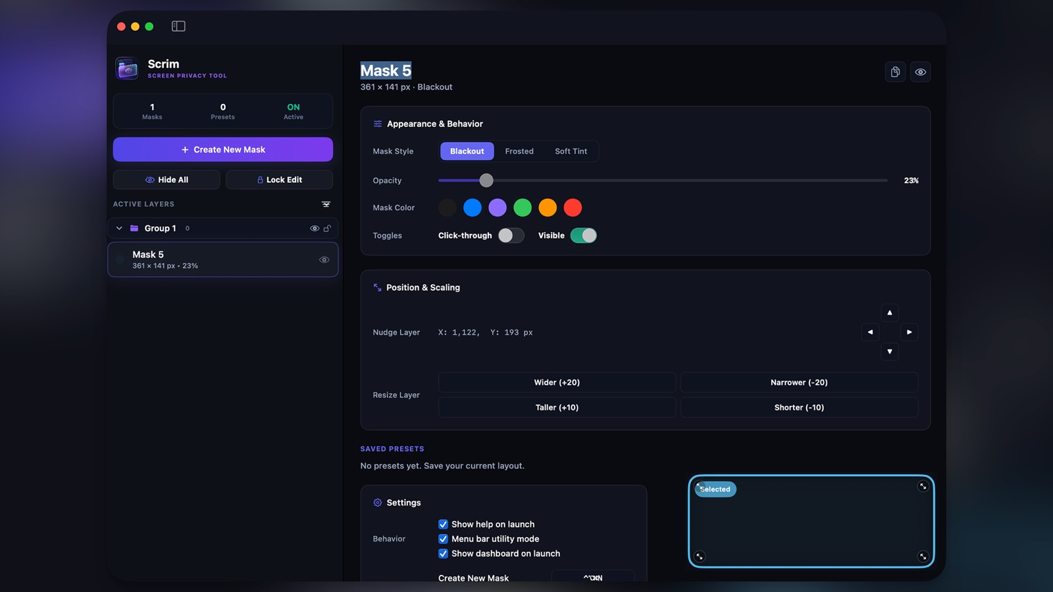Click the Appearance & Behavior sliders icon

pos(378,124)
